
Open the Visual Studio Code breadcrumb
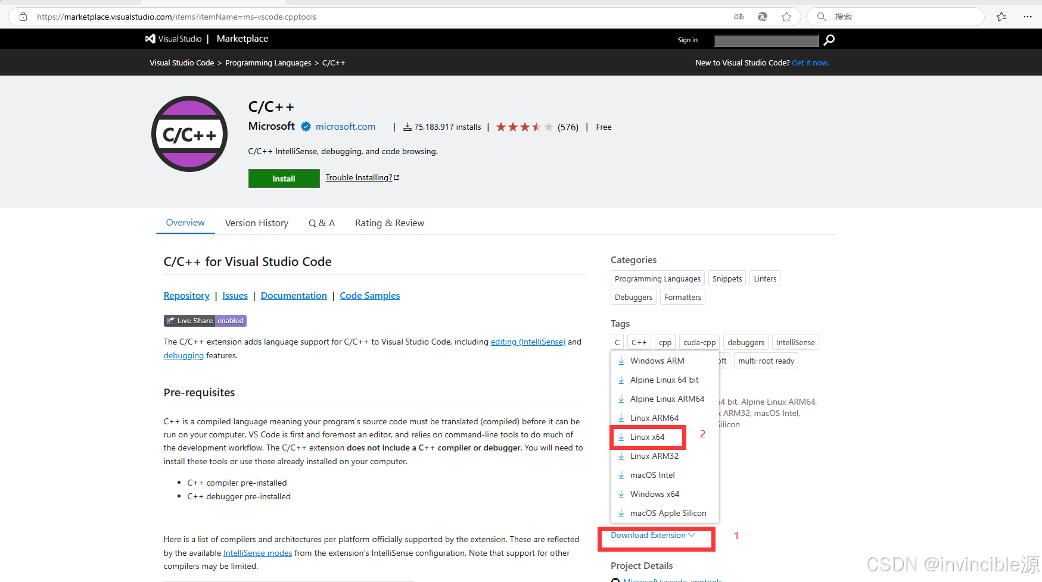(x=182, y=63)
